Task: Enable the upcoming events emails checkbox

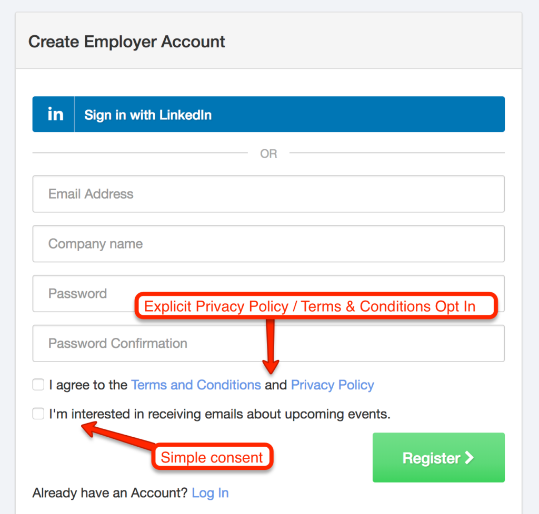Action: [x=38, y=414]
